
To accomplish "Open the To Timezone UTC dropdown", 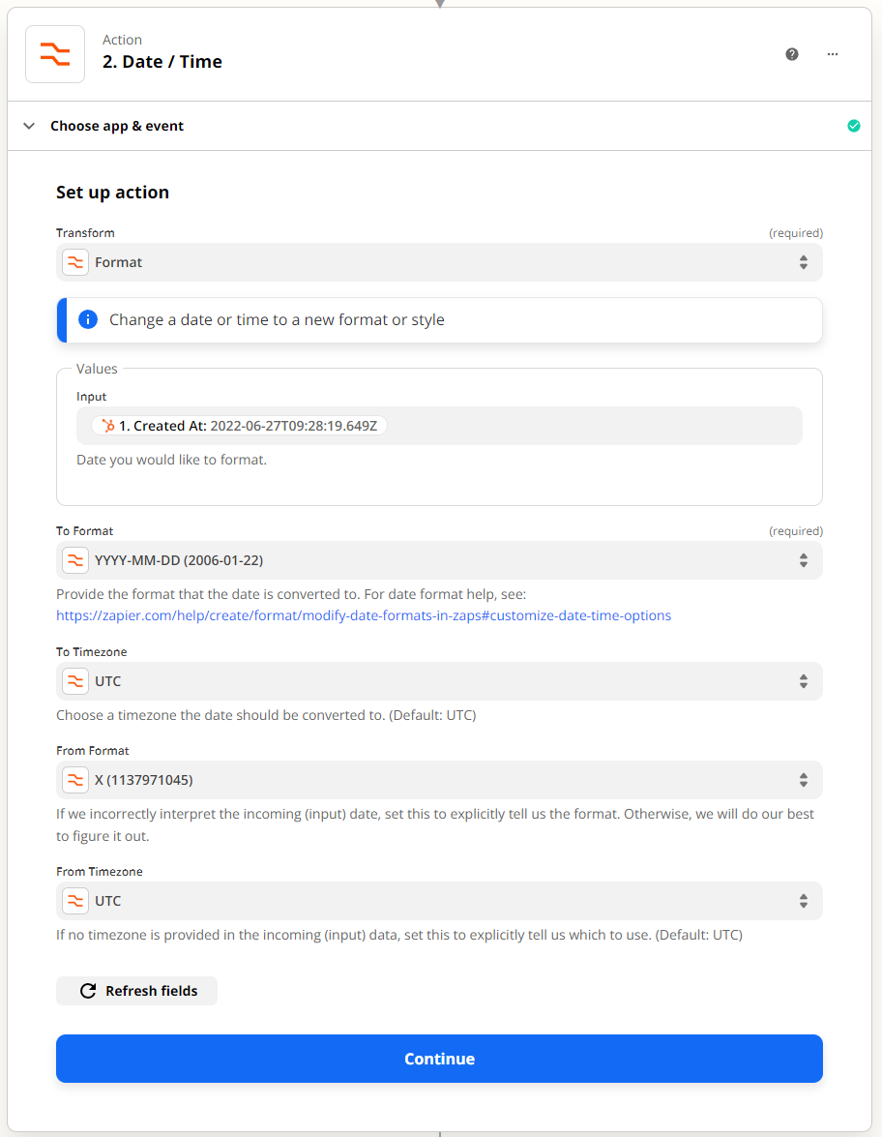I will (439, 681).
